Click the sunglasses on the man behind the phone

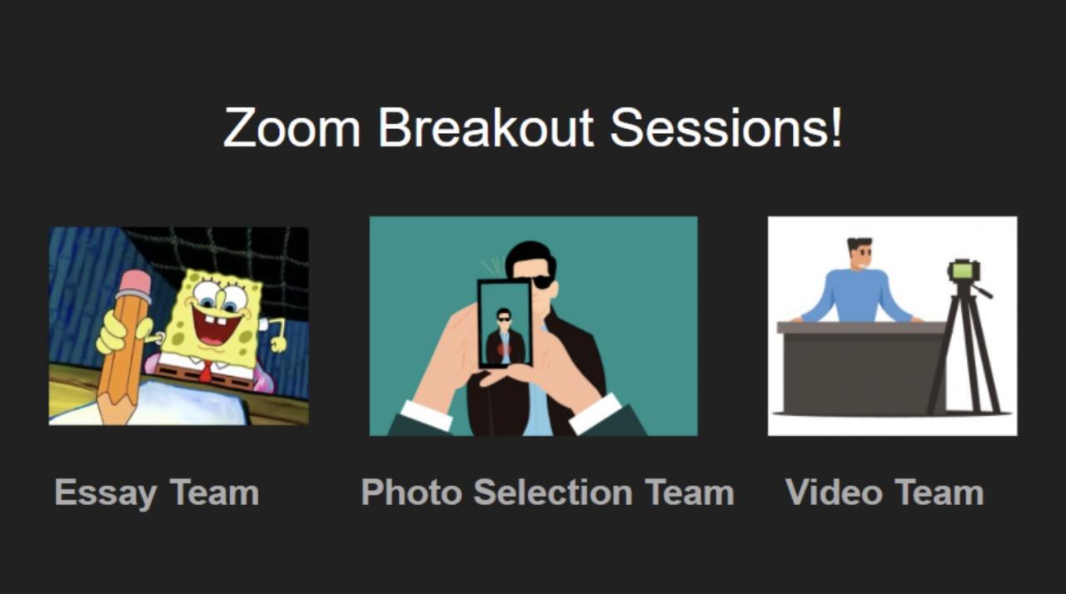point(540,282)
